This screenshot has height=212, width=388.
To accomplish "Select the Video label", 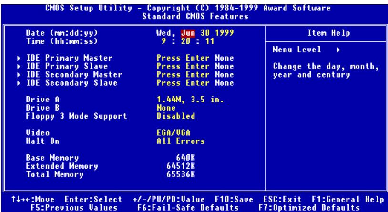I will 38,133.
